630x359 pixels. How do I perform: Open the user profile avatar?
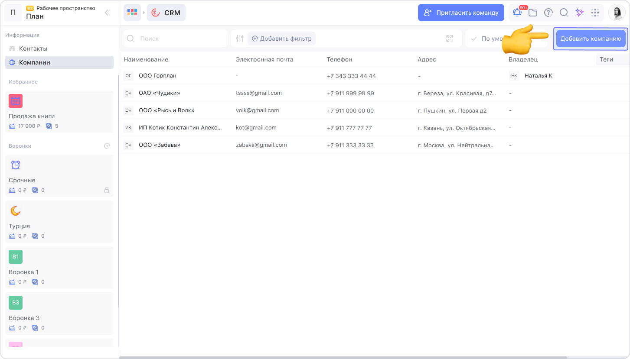[x=617, y=13]
